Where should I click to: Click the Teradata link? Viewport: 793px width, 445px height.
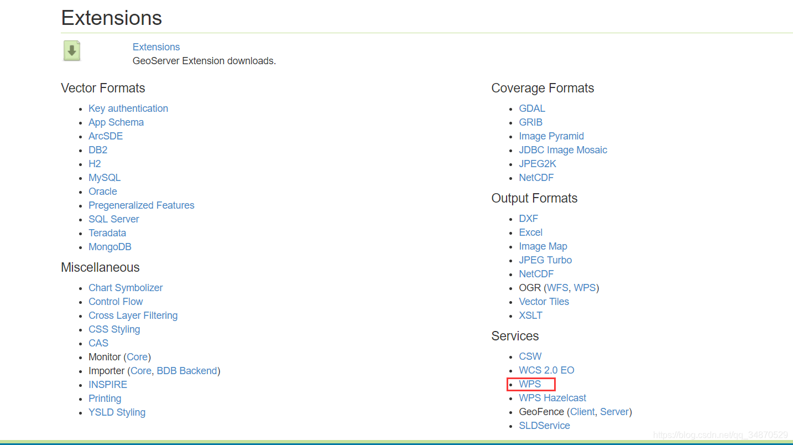click(x=107, y=233)
